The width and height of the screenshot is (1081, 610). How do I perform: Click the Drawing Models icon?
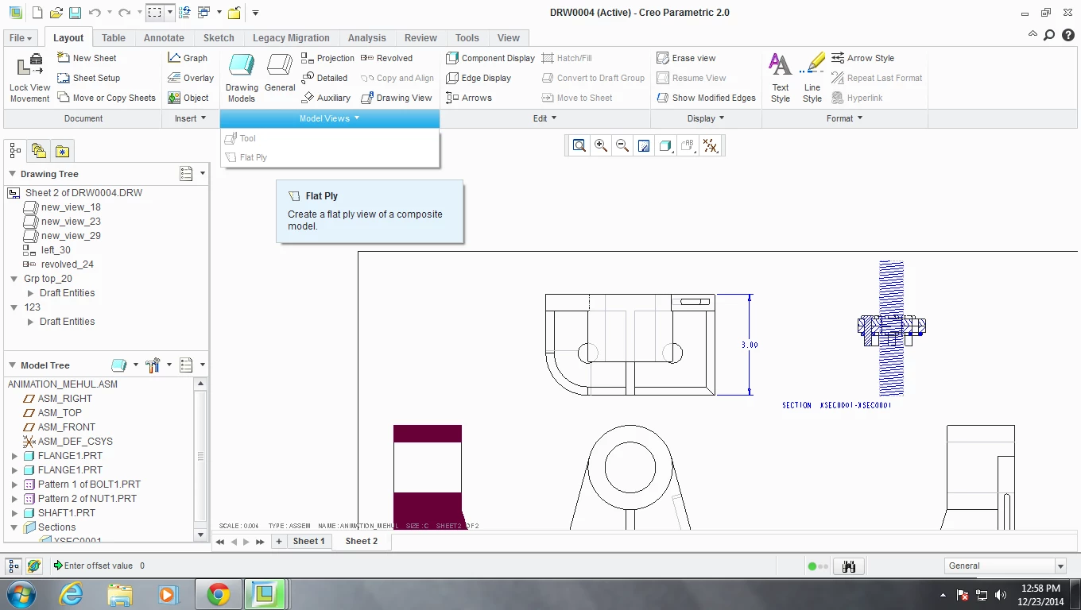click(x=242, y=66)
